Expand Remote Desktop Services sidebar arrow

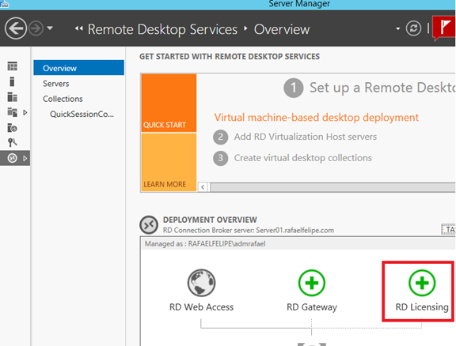25,158
